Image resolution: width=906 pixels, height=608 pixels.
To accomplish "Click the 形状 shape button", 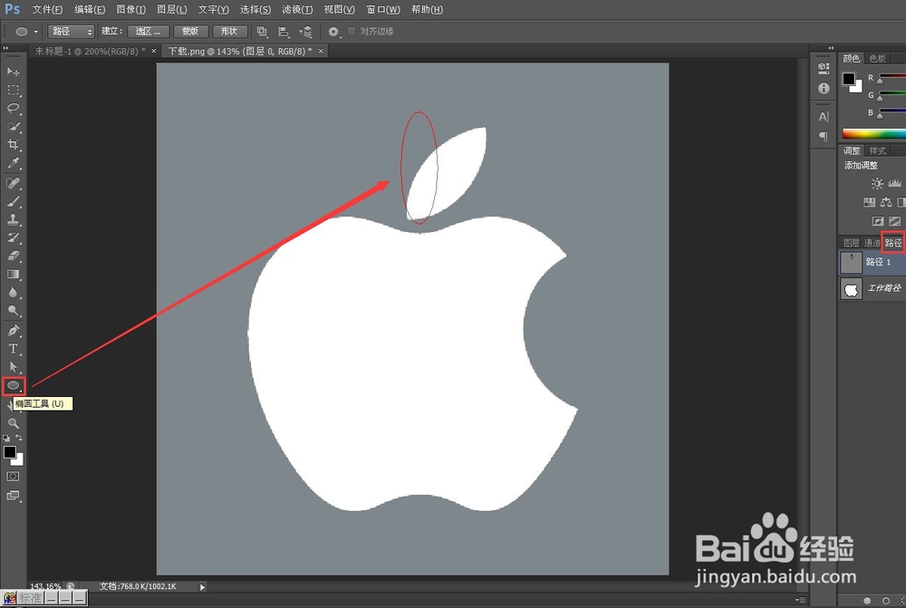I will pos(229,31).
